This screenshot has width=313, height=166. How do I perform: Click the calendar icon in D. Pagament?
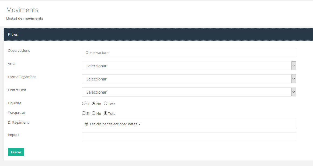86,124
